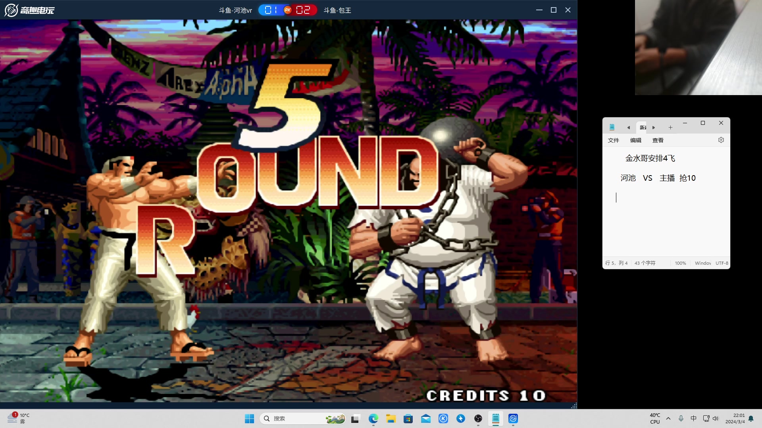Click the 43 个字符 character count

(x=645, y=263)
